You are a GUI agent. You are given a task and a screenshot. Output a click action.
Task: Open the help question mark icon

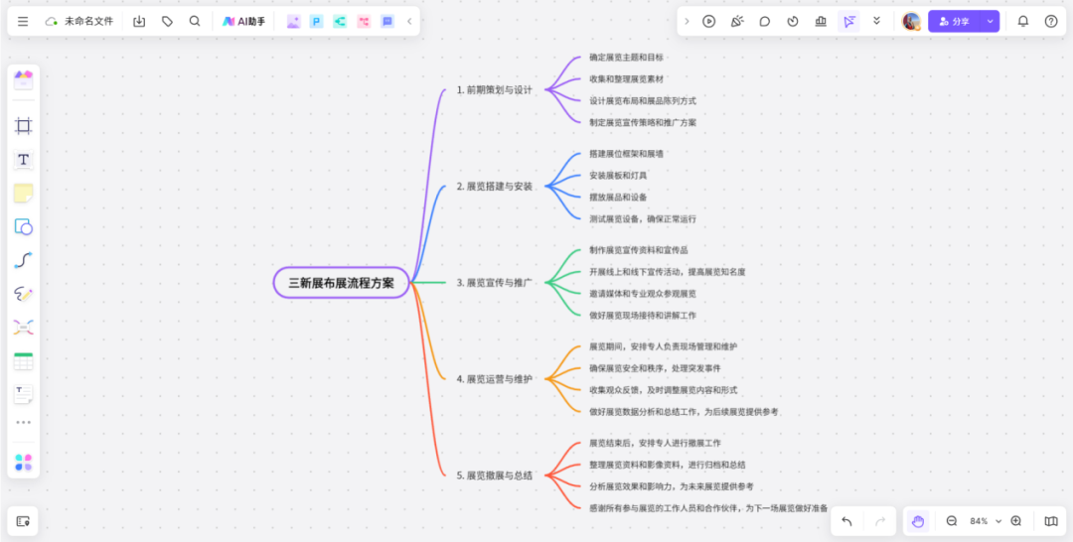pyautogui.click(x=1051, y=22)
